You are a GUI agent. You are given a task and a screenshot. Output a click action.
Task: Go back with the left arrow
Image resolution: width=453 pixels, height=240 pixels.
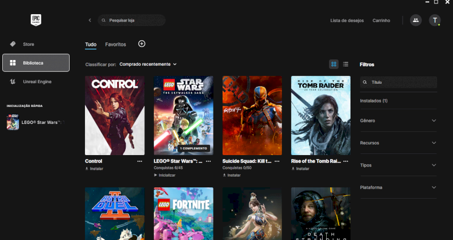90,20
